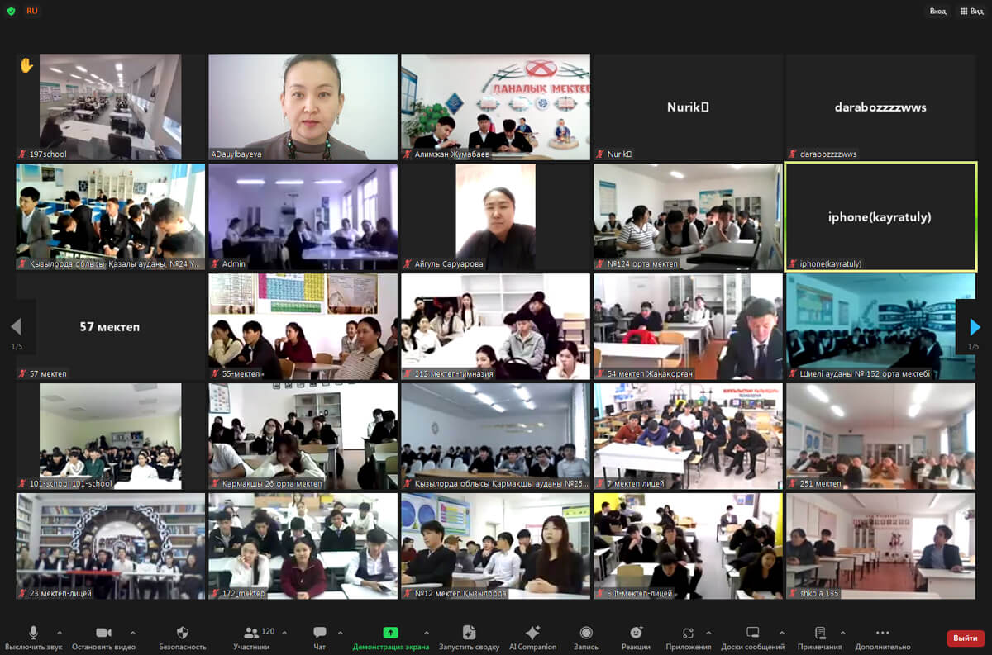The height and width of the screenshot is (655, 992).
Task: Open the Participants (Участники) panel
Action: click(x=252, y=633)
